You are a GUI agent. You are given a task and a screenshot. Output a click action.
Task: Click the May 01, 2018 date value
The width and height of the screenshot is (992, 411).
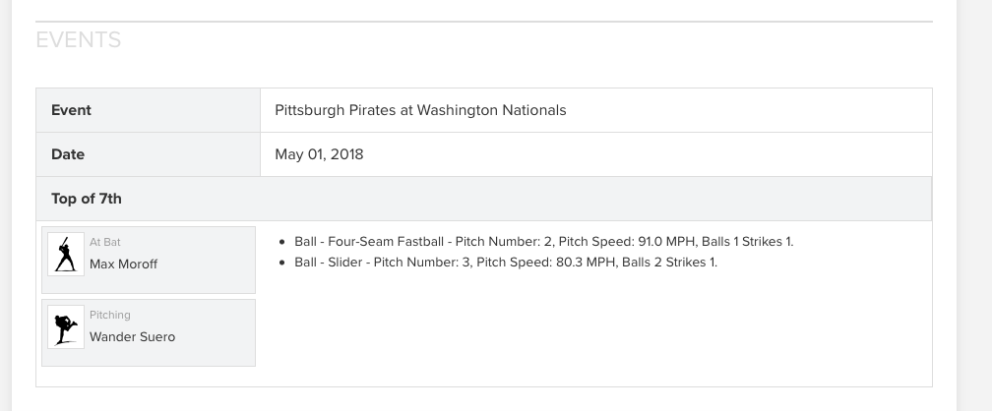coord(320,155)
